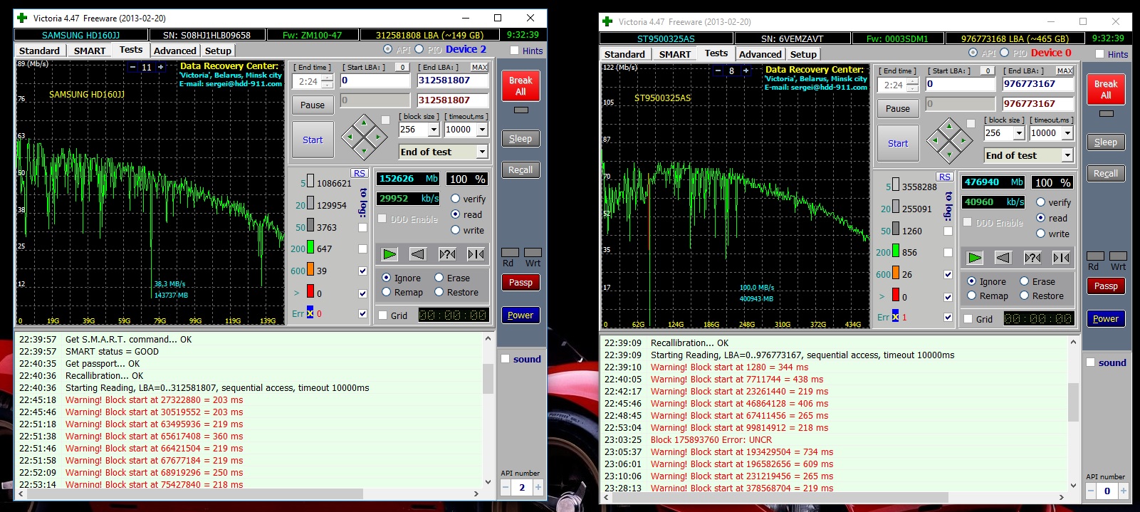This screenshot has height=512, width=1140.
Task: Select Restore radio in ST9500325AS window
Action: pyautogui.click(x=1025, y=296)
